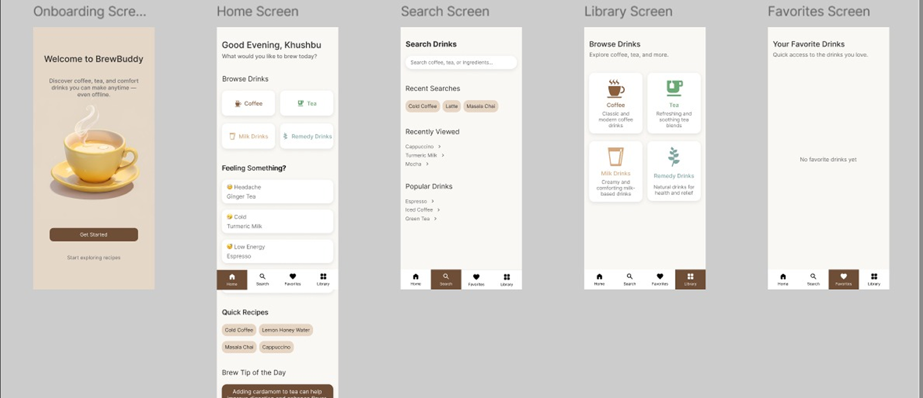Image resolution: width=923 pixels, height=398 pixels.
Task: Select the Favorites Screen frame label
Action: 819,12
